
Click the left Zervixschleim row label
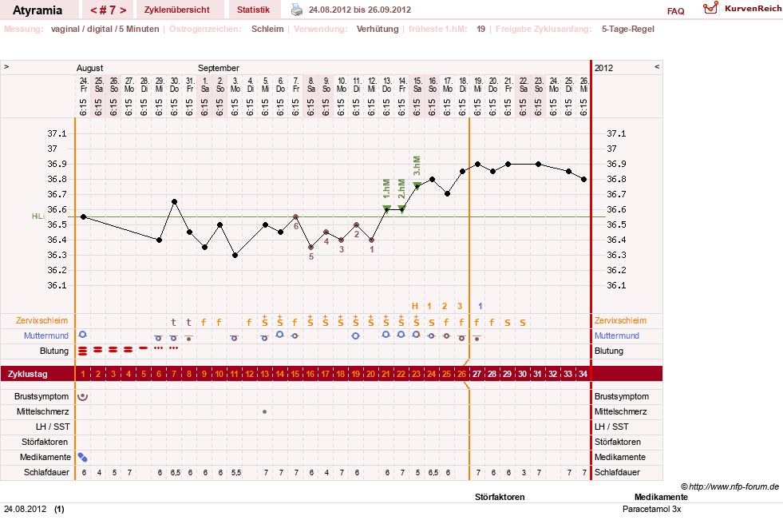42,320
